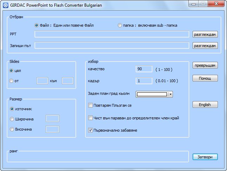
Task: Click разглеждам button next to PPT field
Action: pyautogui.click(x=205, y=34)
